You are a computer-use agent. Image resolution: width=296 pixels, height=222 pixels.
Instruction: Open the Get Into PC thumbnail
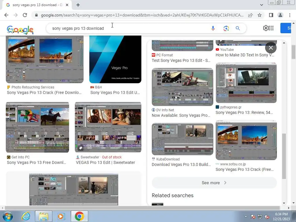[37, 127]
